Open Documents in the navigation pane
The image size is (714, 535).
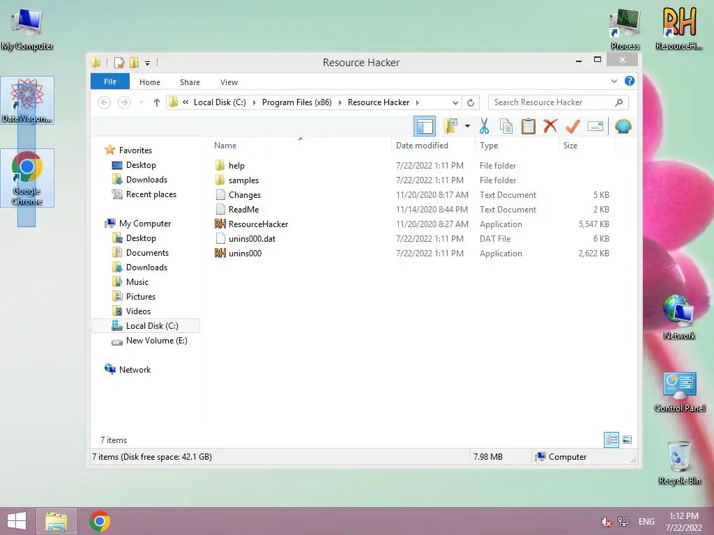(147, 252)
